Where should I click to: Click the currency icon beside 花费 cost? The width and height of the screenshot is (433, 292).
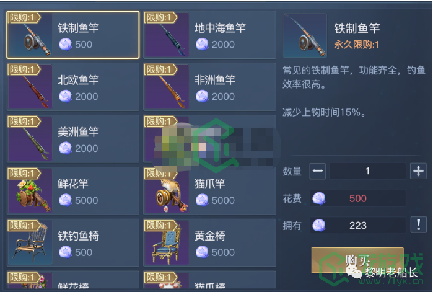(319, 198)
